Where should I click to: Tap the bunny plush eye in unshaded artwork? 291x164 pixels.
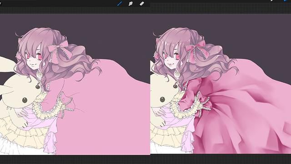click(25, 100)
